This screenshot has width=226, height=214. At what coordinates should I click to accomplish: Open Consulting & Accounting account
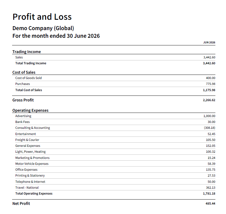click(x=32, y=128)
